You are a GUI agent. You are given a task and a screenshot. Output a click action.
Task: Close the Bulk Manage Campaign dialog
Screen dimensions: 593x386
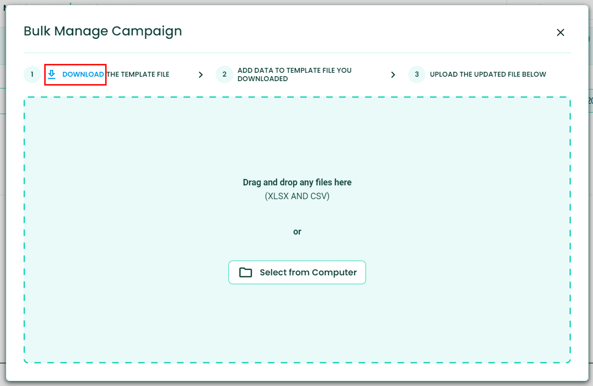[560, 32]
